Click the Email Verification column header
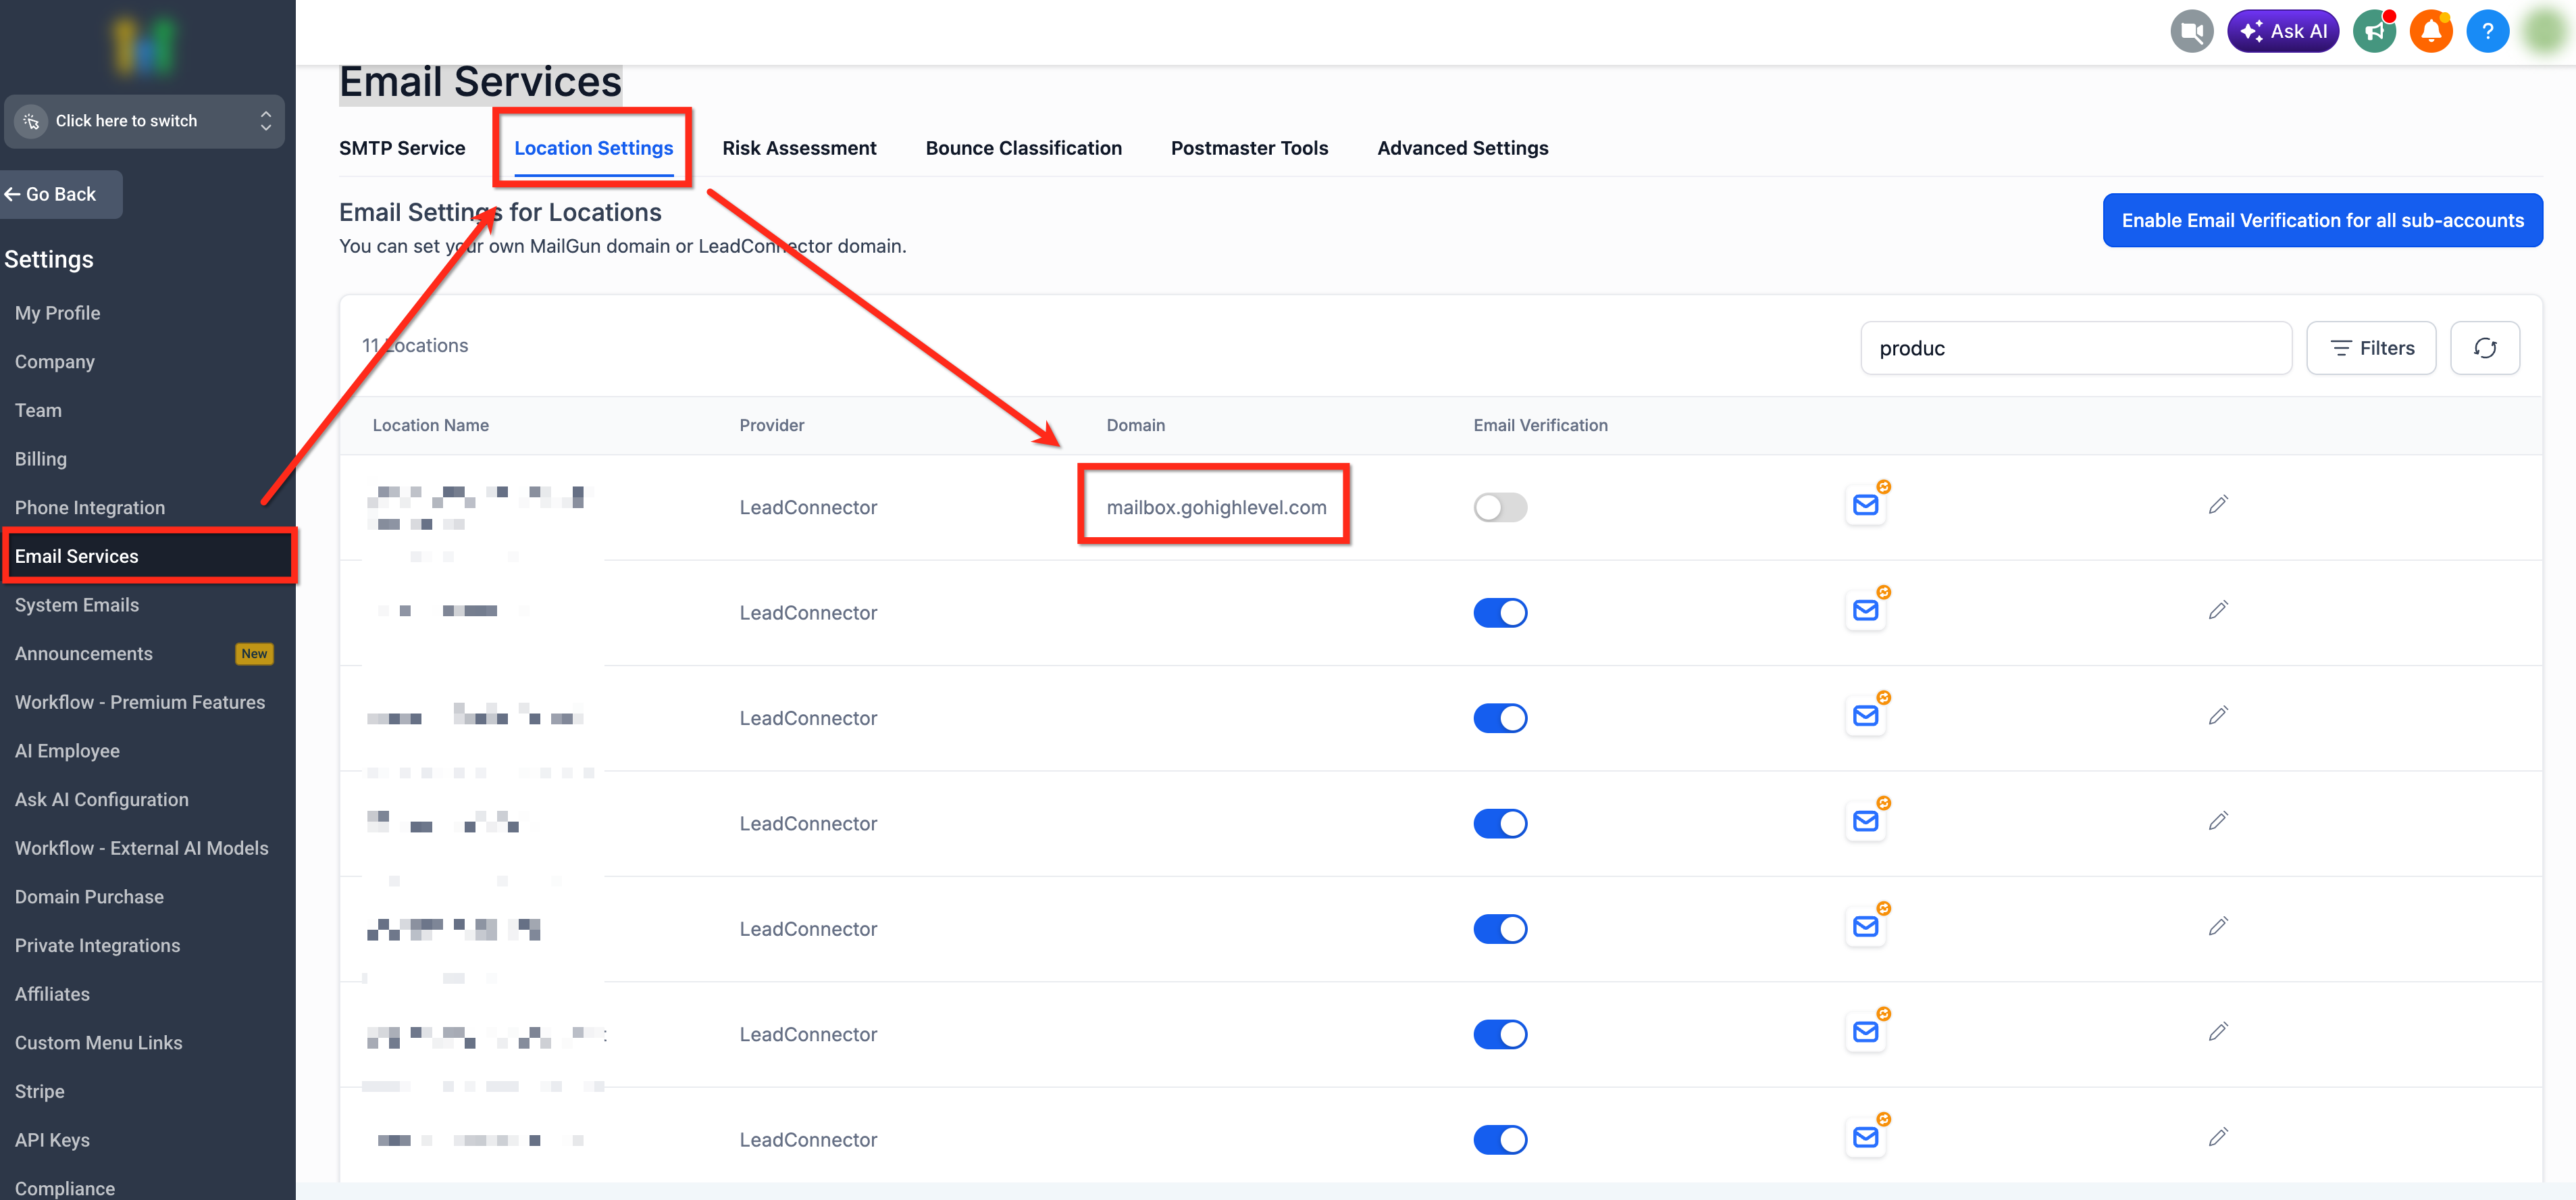2576x1200 pixels. point(1540,425)
